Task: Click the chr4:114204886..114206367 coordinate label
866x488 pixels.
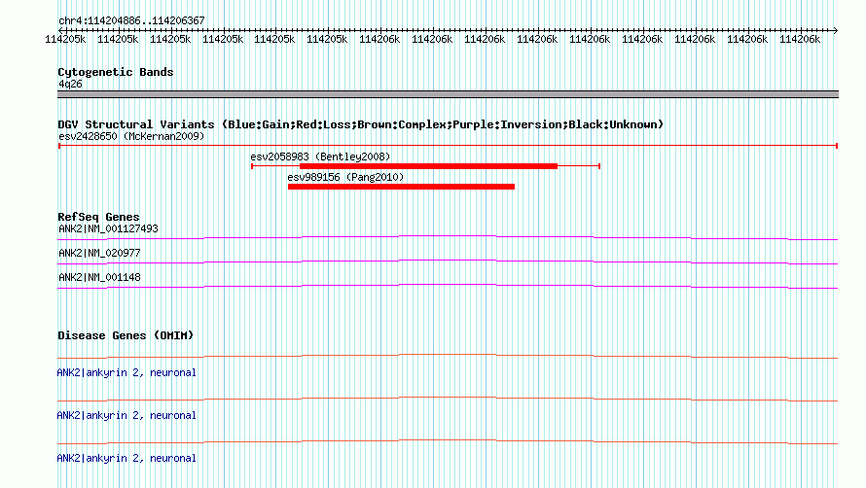Action: 131,20
